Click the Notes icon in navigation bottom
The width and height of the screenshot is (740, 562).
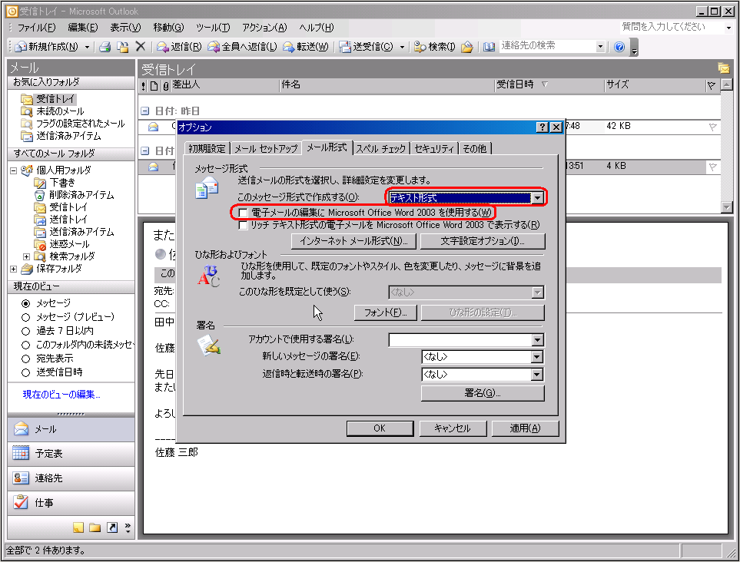[78, 527]
